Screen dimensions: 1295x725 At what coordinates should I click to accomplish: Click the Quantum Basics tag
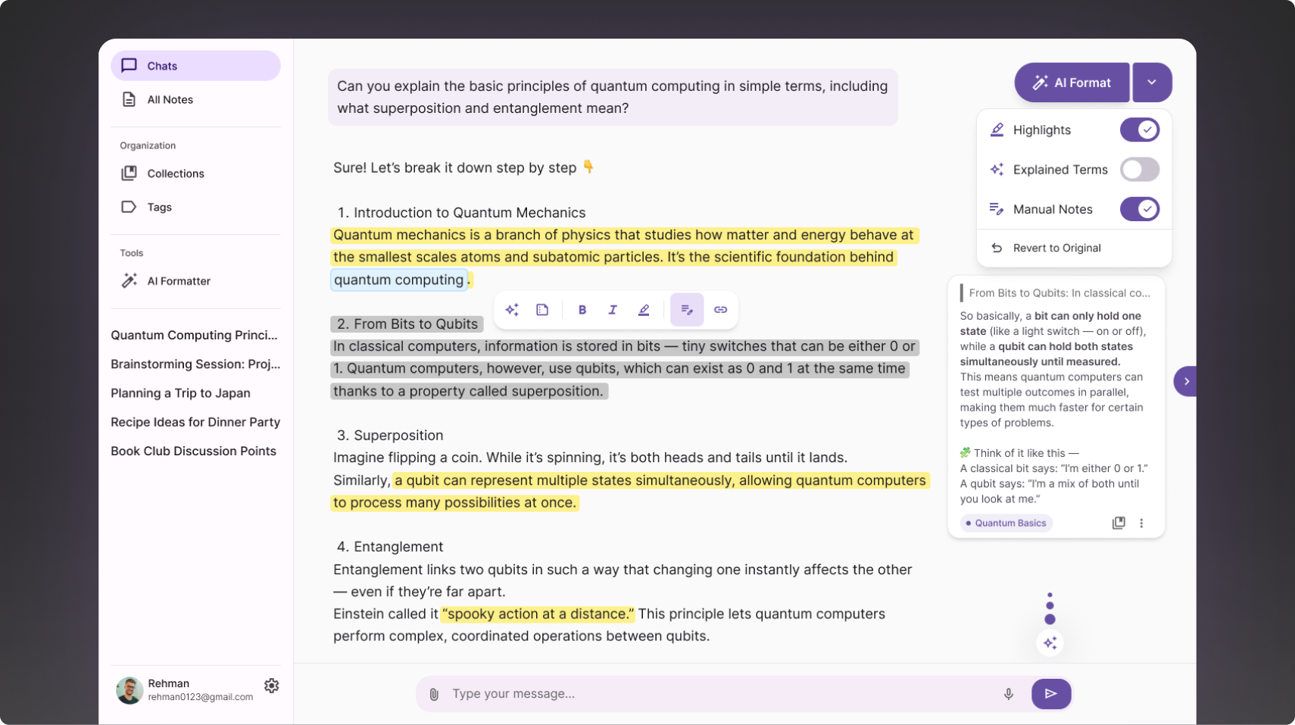[1006, 523]
